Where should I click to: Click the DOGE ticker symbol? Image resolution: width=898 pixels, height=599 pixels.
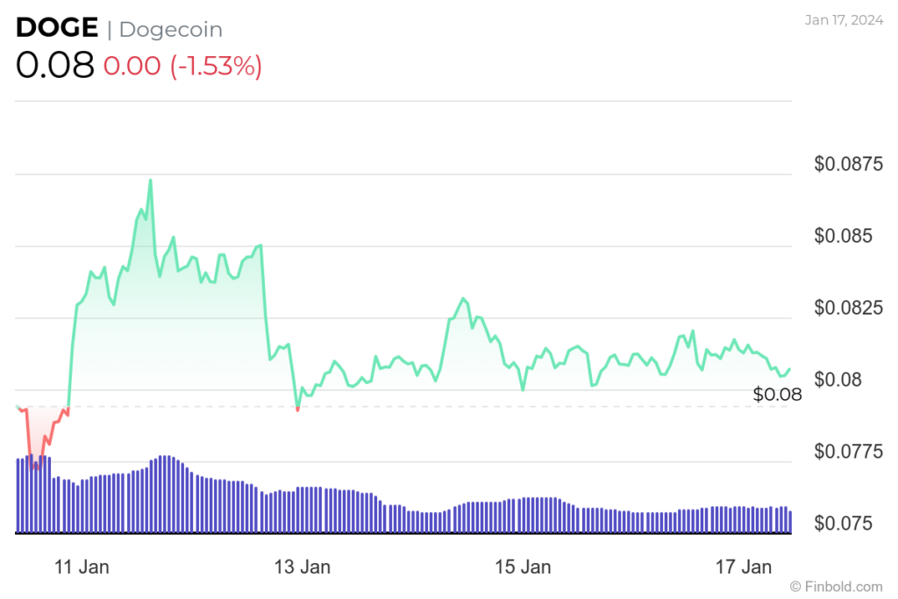(57, 27)
